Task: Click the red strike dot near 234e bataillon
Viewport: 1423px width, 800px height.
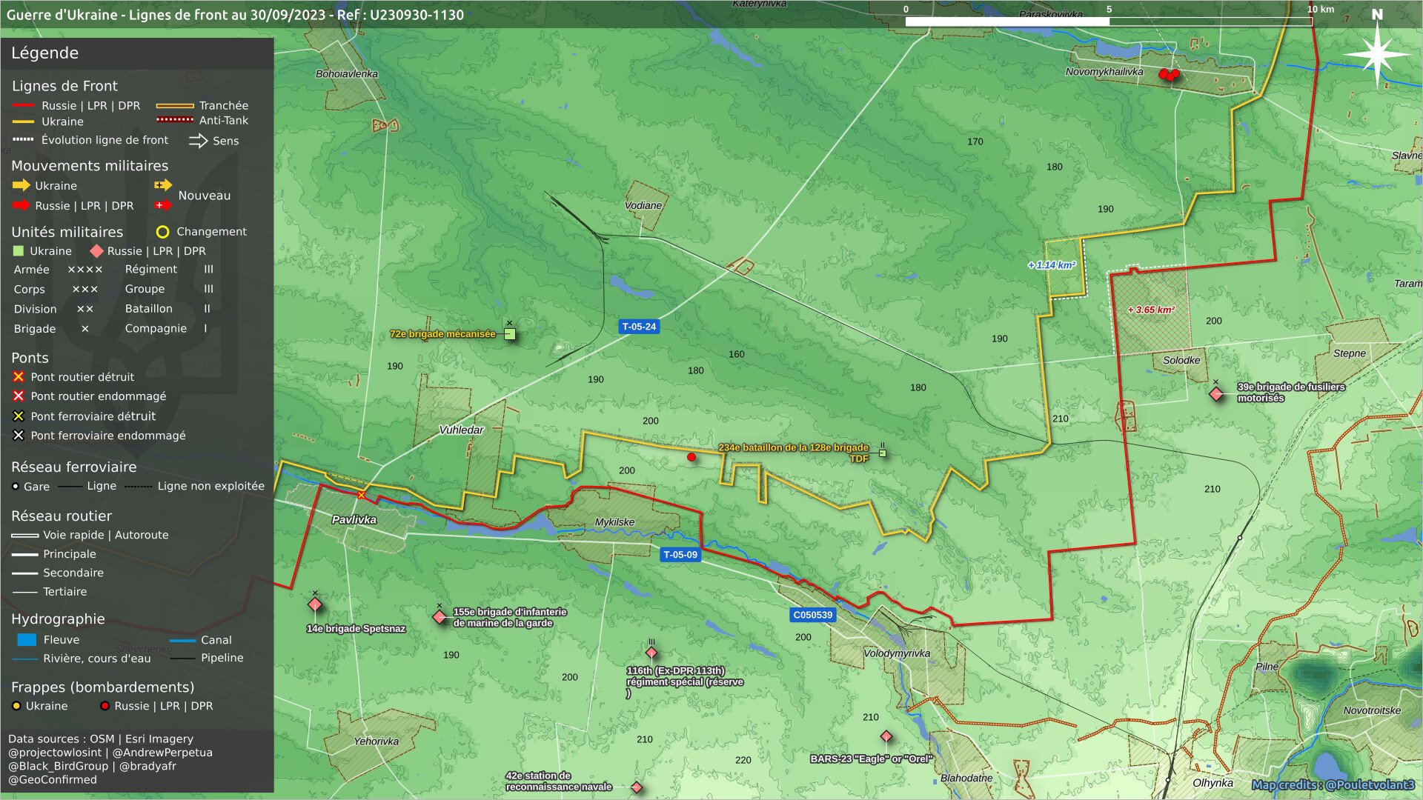Action: pyautogui.click(x=691, y=457)
